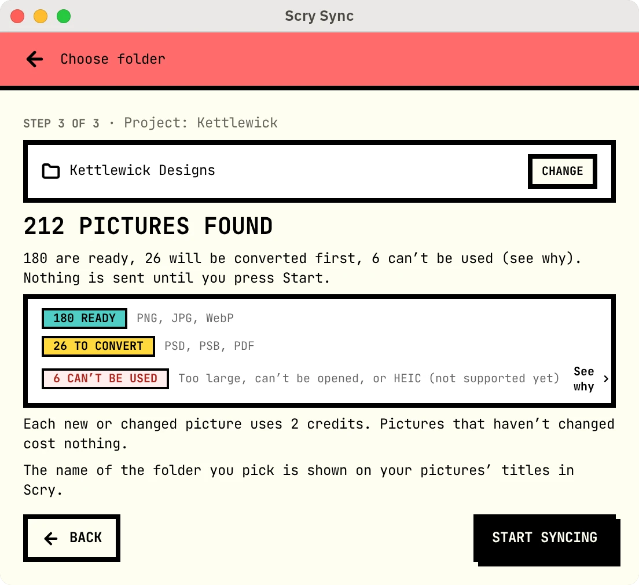Image resolution: width=639 pixels, height=585 pixels.
Task: Open the See why link
Action: pos(583,379)
